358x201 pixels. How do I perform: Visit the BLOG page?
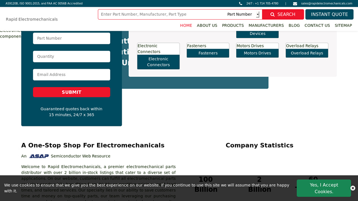[294, 25]
